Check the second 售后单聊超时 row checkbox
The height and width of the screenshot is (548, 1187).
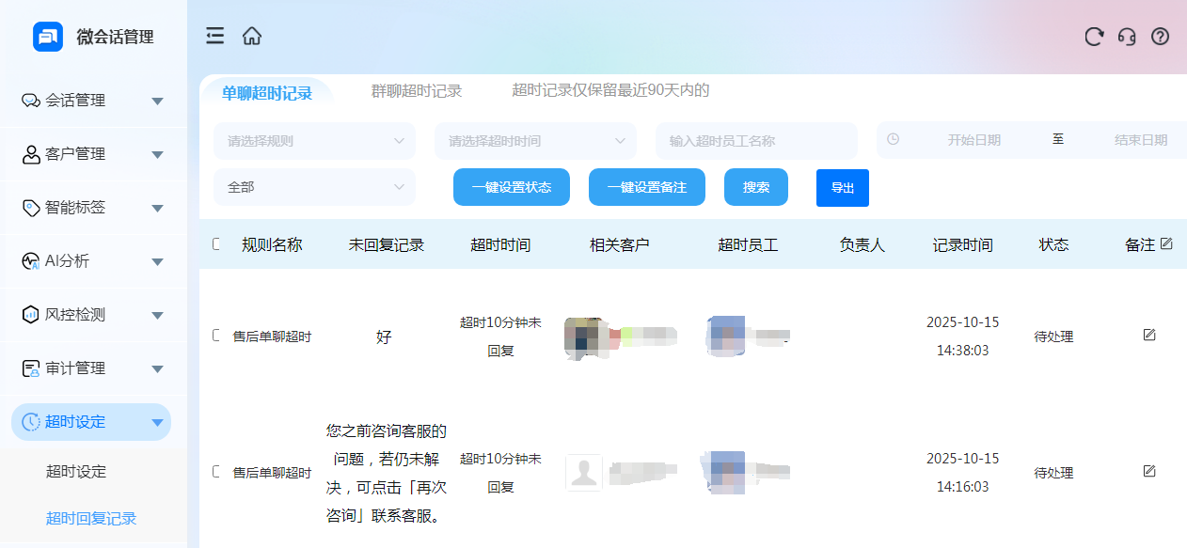click(x=216, y=471)
